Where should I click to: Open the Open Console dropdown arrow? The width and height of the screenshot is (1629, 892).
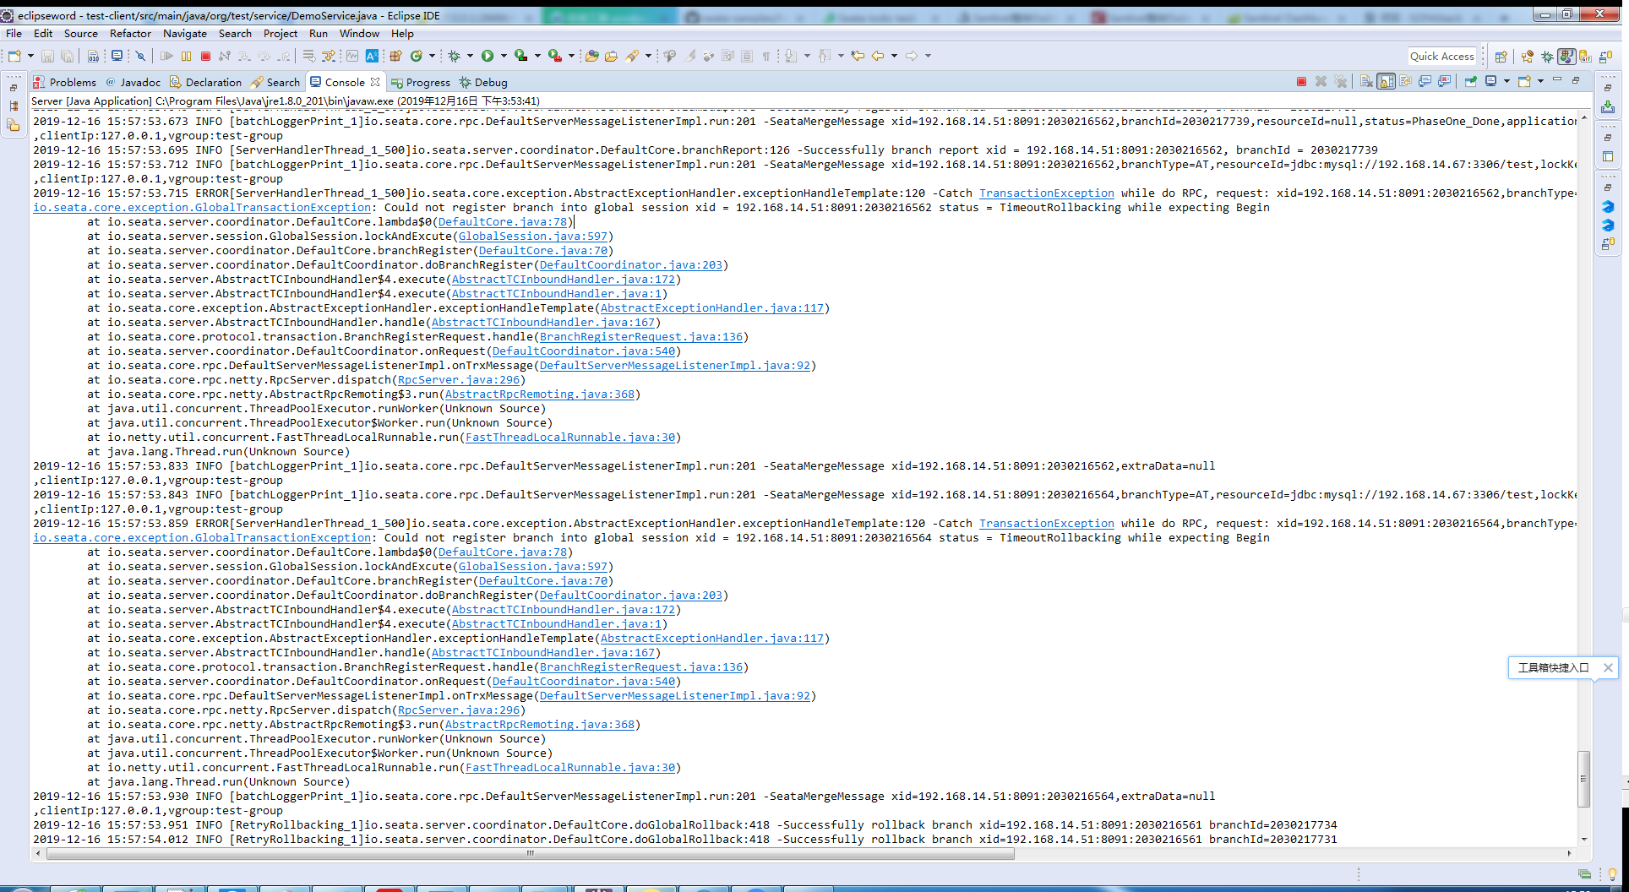coord(1540,81)
